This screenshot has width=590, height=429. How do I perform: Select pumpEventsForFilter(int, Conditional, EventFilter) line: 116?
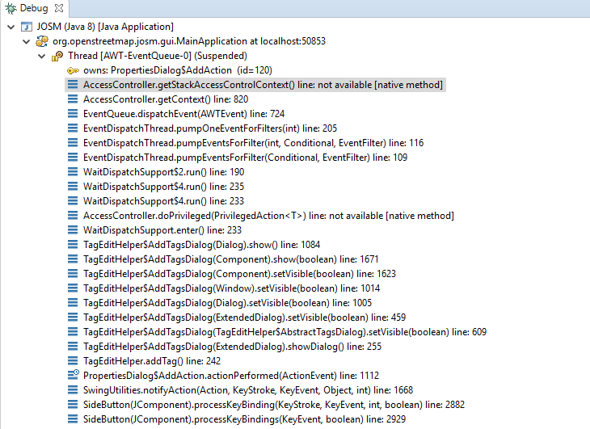coord(253,143)
